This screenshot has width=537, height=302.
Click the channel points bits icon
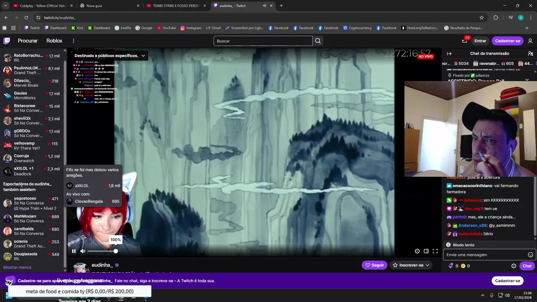tap(451, 266)
